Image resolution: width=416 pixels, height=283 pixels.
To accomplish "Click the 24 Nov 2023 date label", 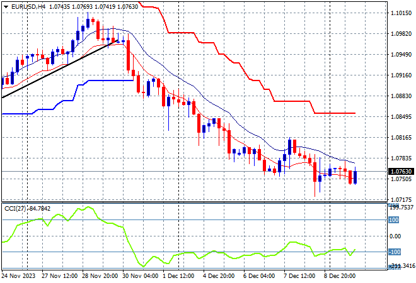I will click(x=20, y=276).
